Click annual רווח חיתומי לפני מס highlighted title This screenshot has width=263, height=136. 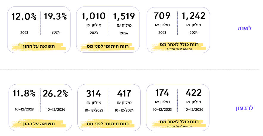click(x=108, y=46)
